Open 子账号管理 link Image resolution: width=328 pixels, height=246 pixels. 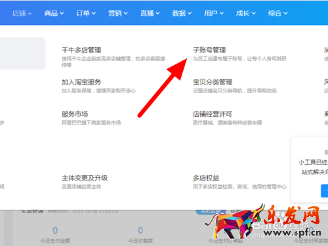point(209,50)
